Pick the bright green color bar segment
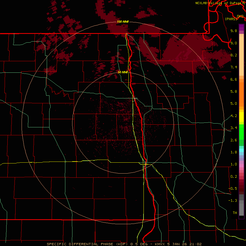The height and width of the screenshot is (246, 246). [x=241, y=132]
